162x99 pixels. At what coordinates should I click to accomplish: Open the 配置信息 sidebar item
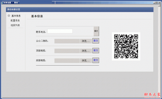coord(15,21)
